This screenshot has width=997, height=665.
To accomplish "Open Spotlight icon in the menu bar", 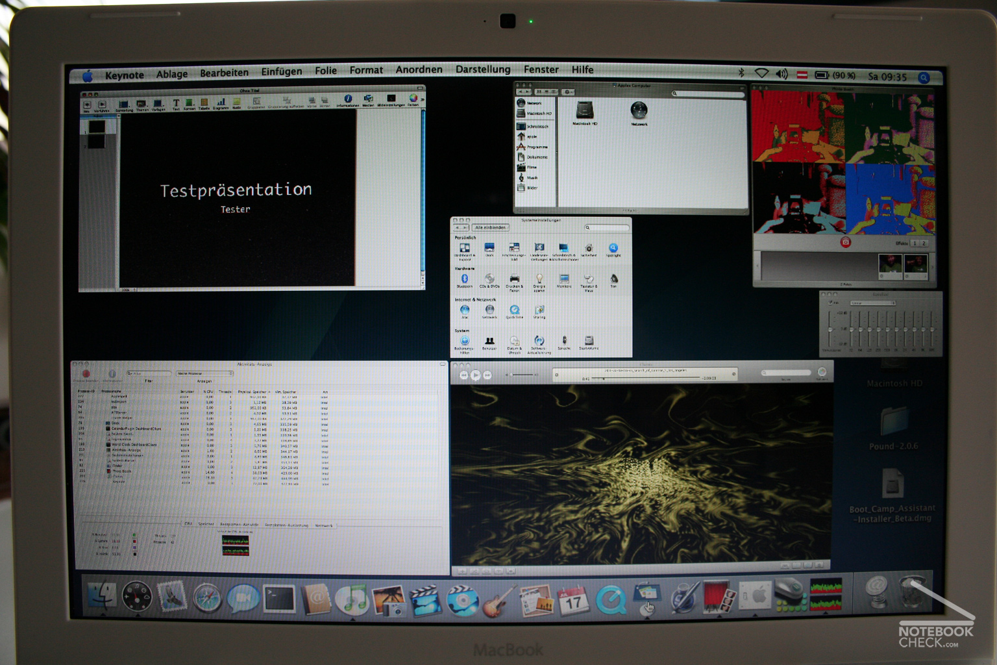I will pyautogui.click(x=924, y=77).
